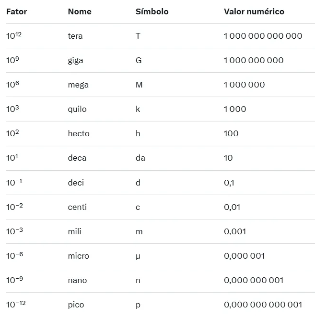
Task: Click the "Fator" column header
Action: coord(16,12)
